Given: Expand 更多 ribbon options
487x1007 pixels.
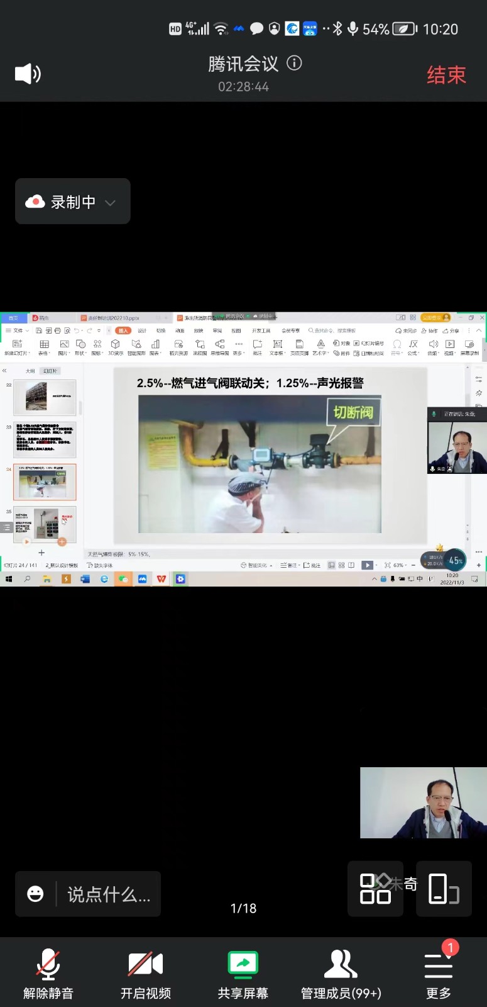Looking at the screenshot, I should tap(238, 347).
